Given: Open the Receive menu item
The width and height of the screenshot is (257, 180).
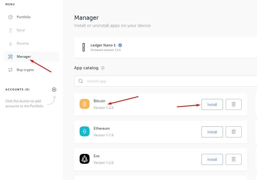Looking at the screenshot, I should point(31,43).
